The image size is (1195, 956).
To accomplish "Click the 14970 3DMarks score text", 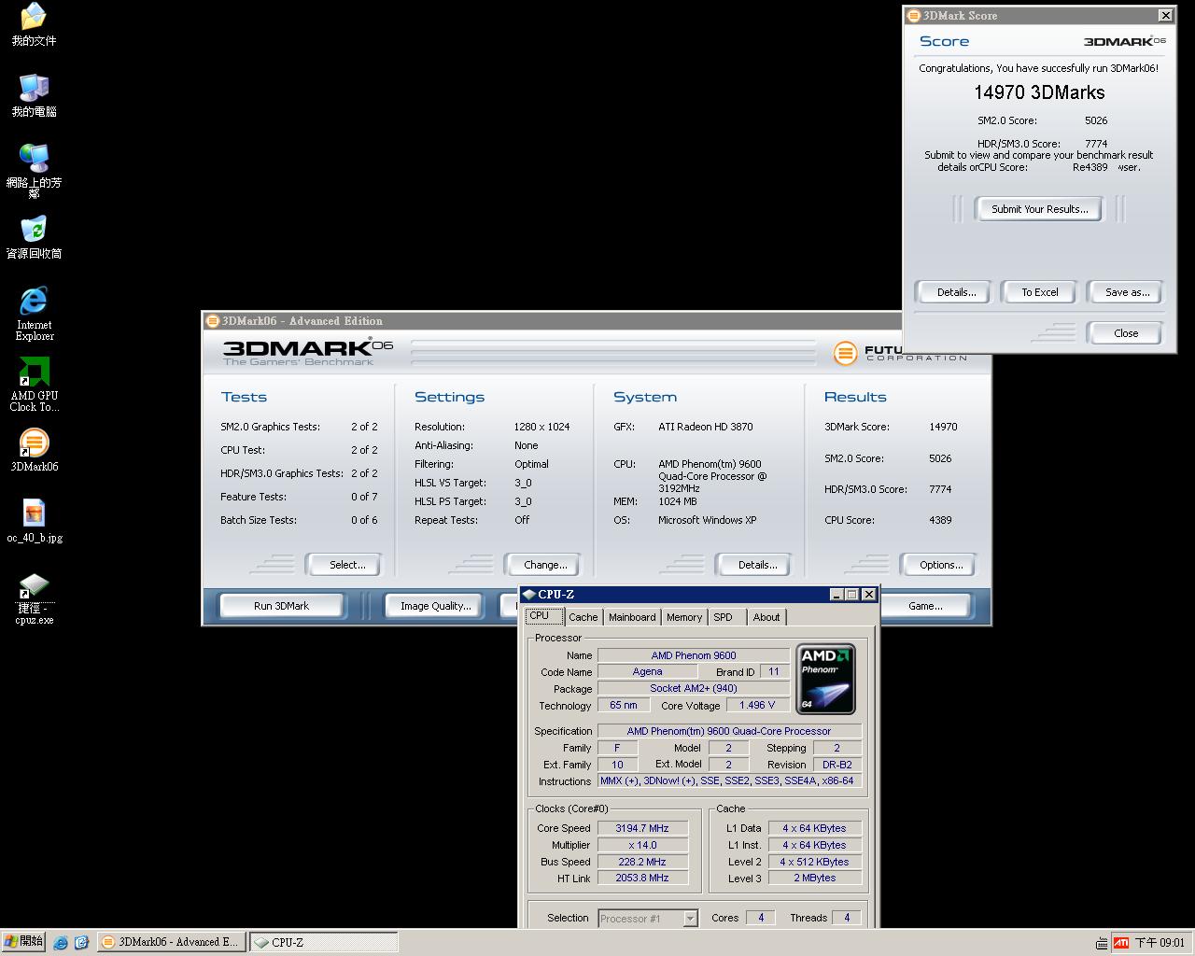I will point(1039,92).
